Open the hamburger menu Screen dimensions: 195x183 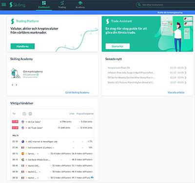tap(4, 4)
